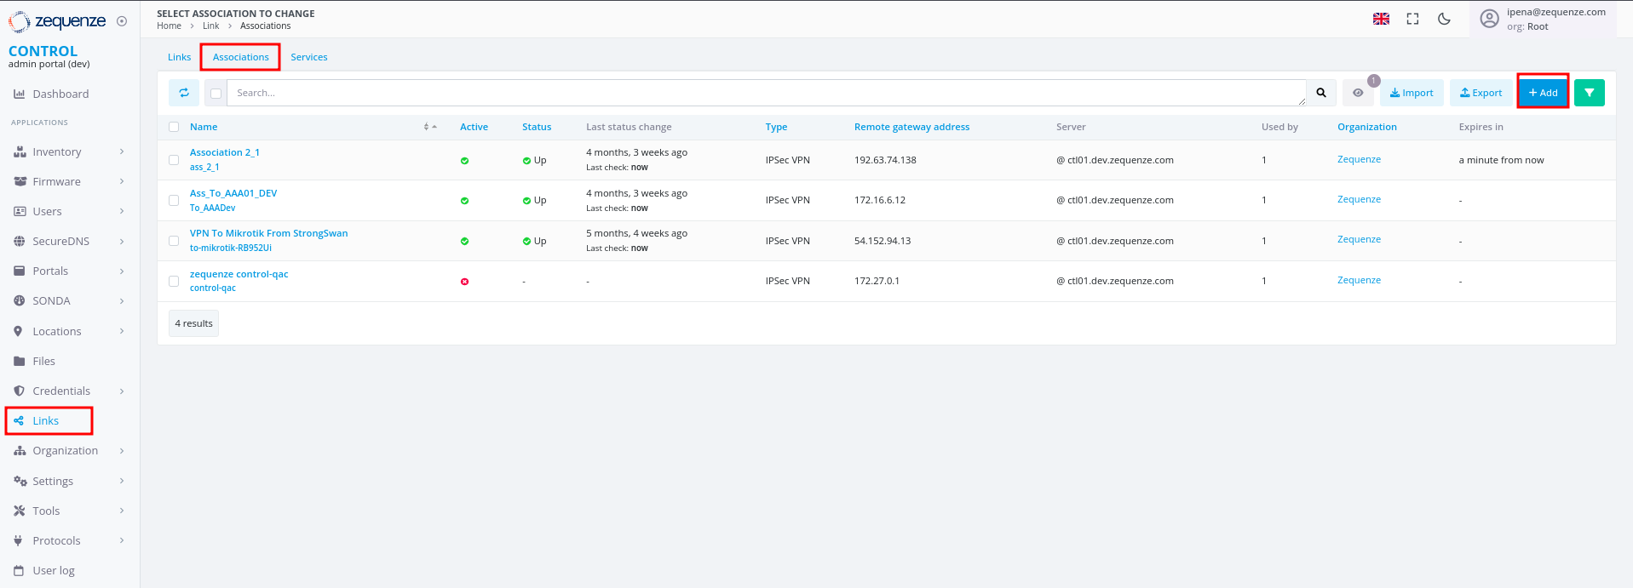Collapse sidebar using icon beside zequenze logo

122,21
